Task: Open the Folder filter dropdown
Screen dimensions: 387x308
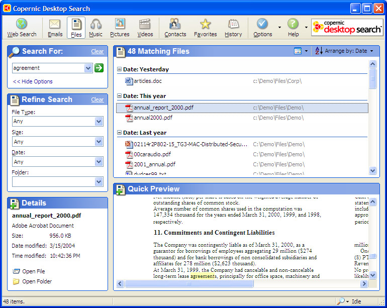Action: coord(99,182)
